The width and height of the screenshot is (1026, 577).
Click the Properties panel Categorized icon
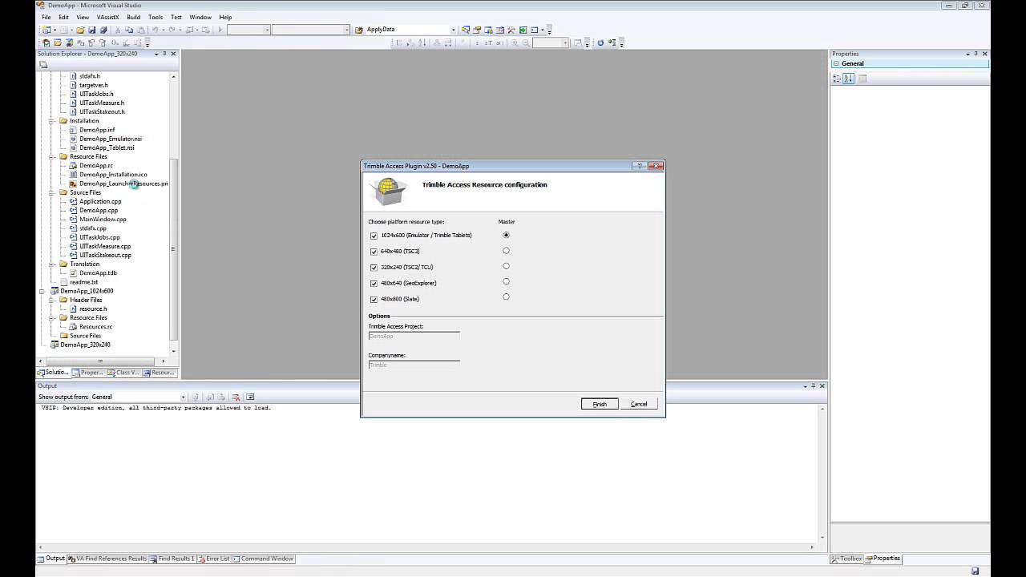tap(837, 78)
